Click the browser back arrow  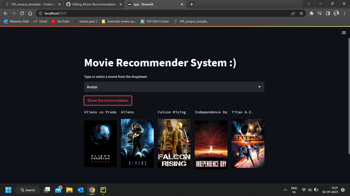click(x=6, y=13)
